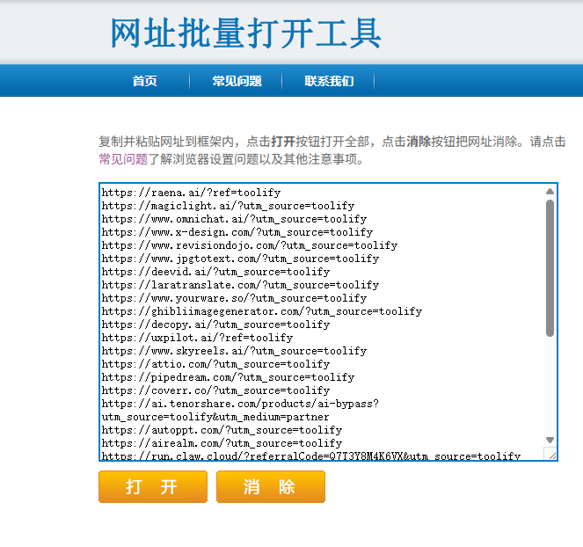583x547 pixels.
Task: Click the orange 打开 button
Action: point(153,486)
